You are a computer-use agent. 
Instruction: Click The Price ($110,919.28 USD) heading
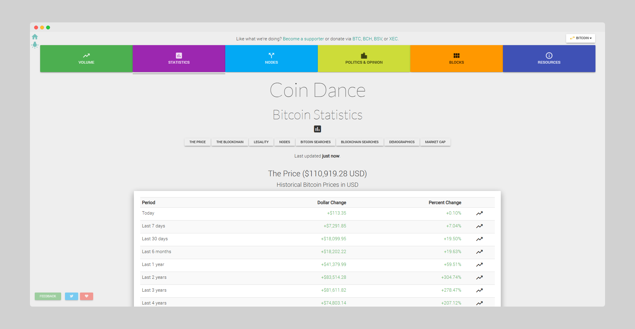[x=317, y=174]
